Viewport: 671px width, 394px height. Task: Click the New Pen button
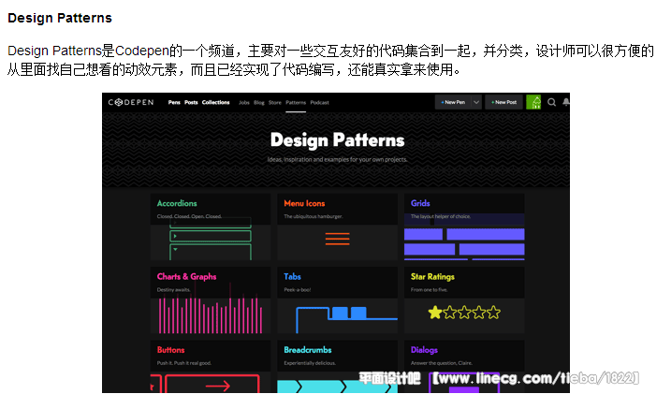(x=453, y=102)
